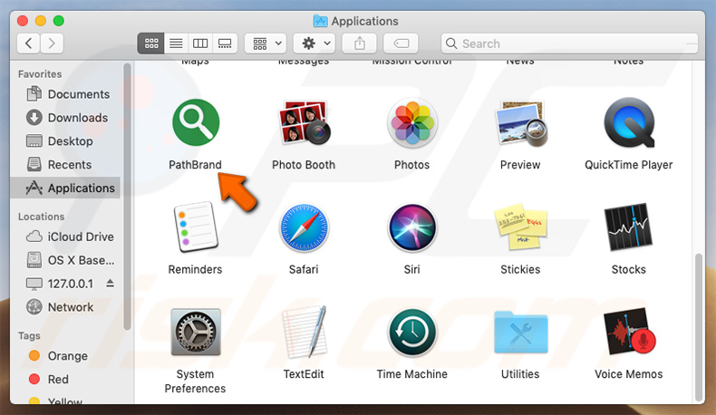Select QuickTime Player icon
716x415 pixels.
pyautogui.click(x=629, y=122)
